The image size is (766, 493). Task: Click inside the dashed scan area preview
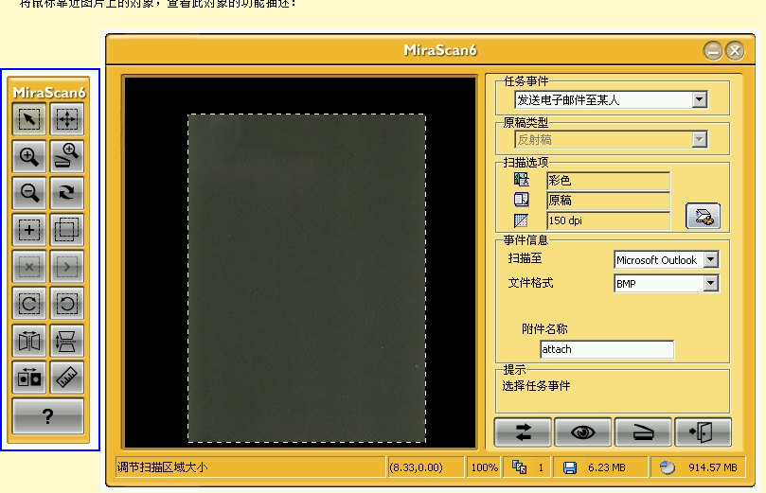point(307,278)
